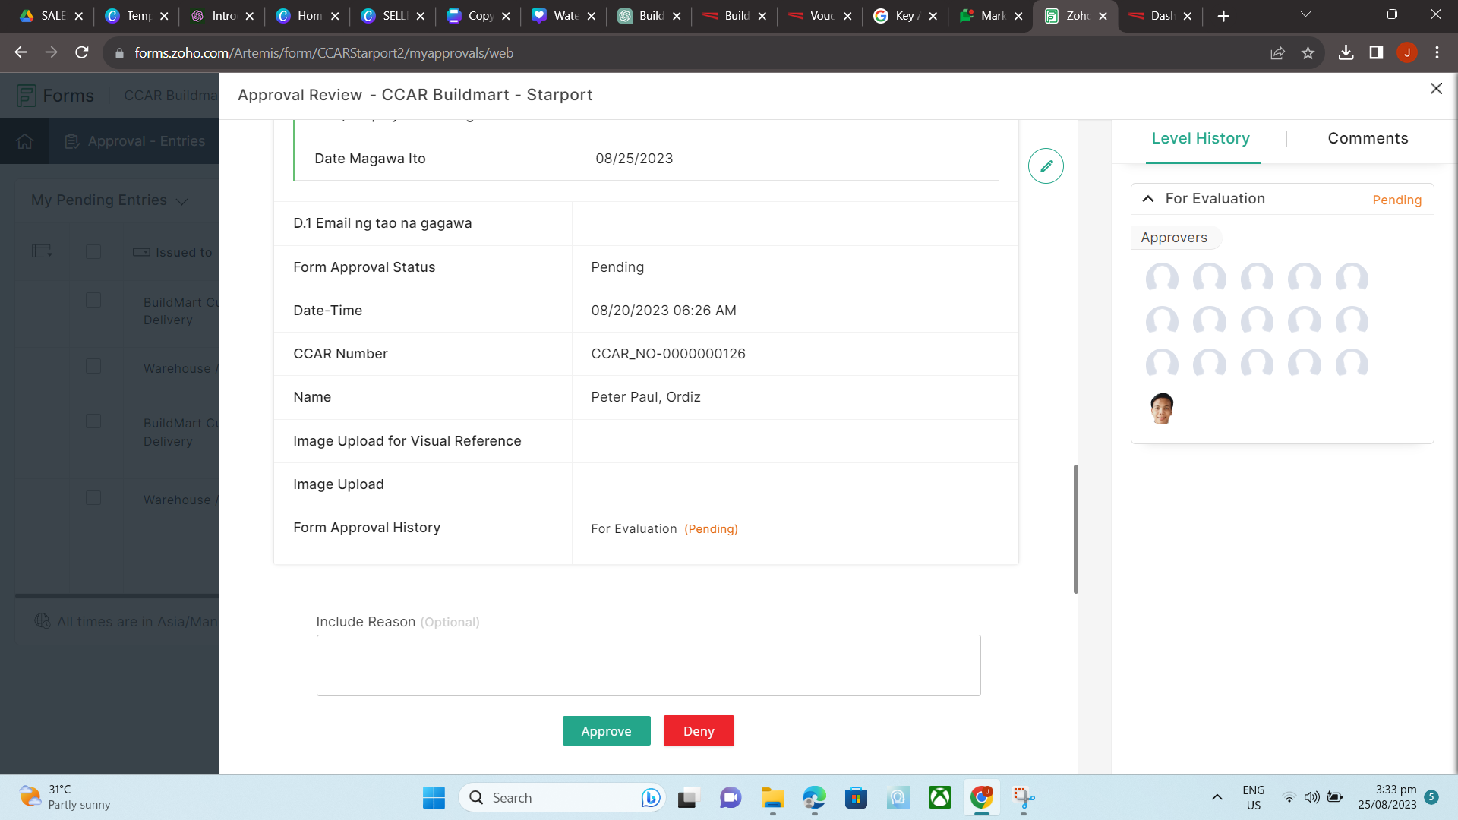The image size is (1458, 820).
Task: Open the table column options dropdown
Action: 42,252
